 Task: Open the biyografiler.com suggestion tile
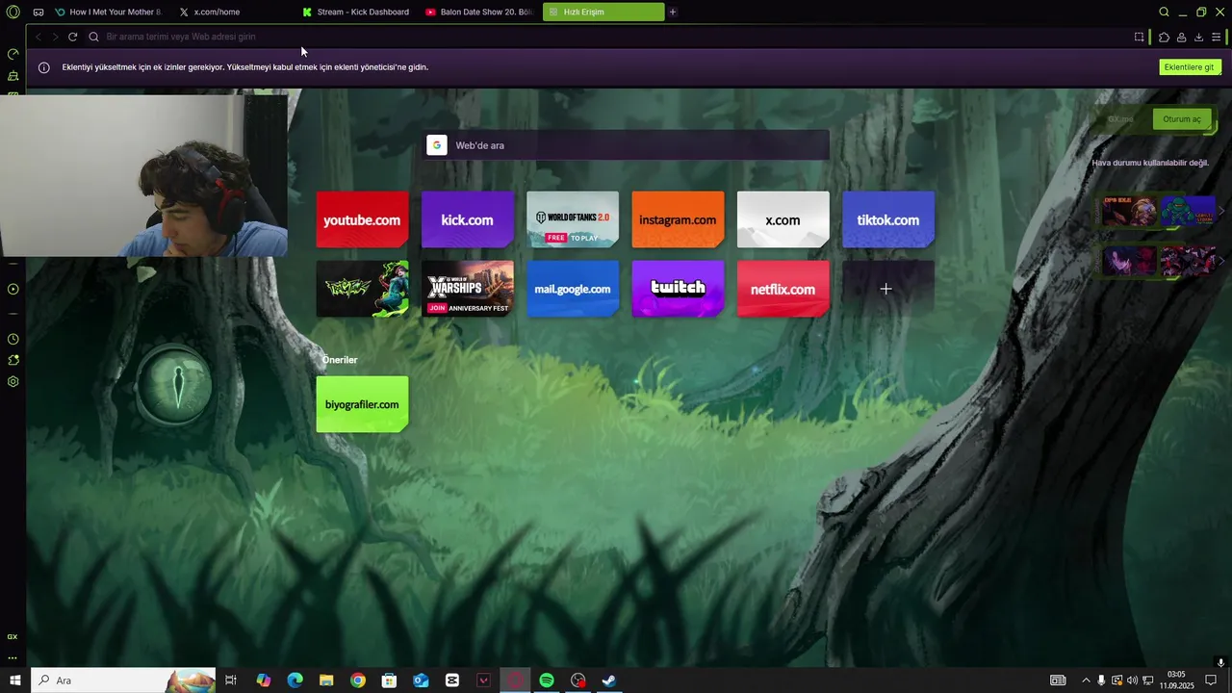(362, 404)
